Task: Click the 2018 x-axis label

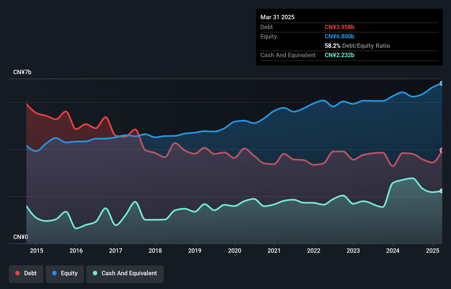Action: (155, 251)
